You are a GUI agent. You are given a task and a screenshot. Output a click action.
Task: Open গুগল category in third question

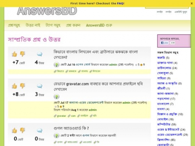pos(86,135)
